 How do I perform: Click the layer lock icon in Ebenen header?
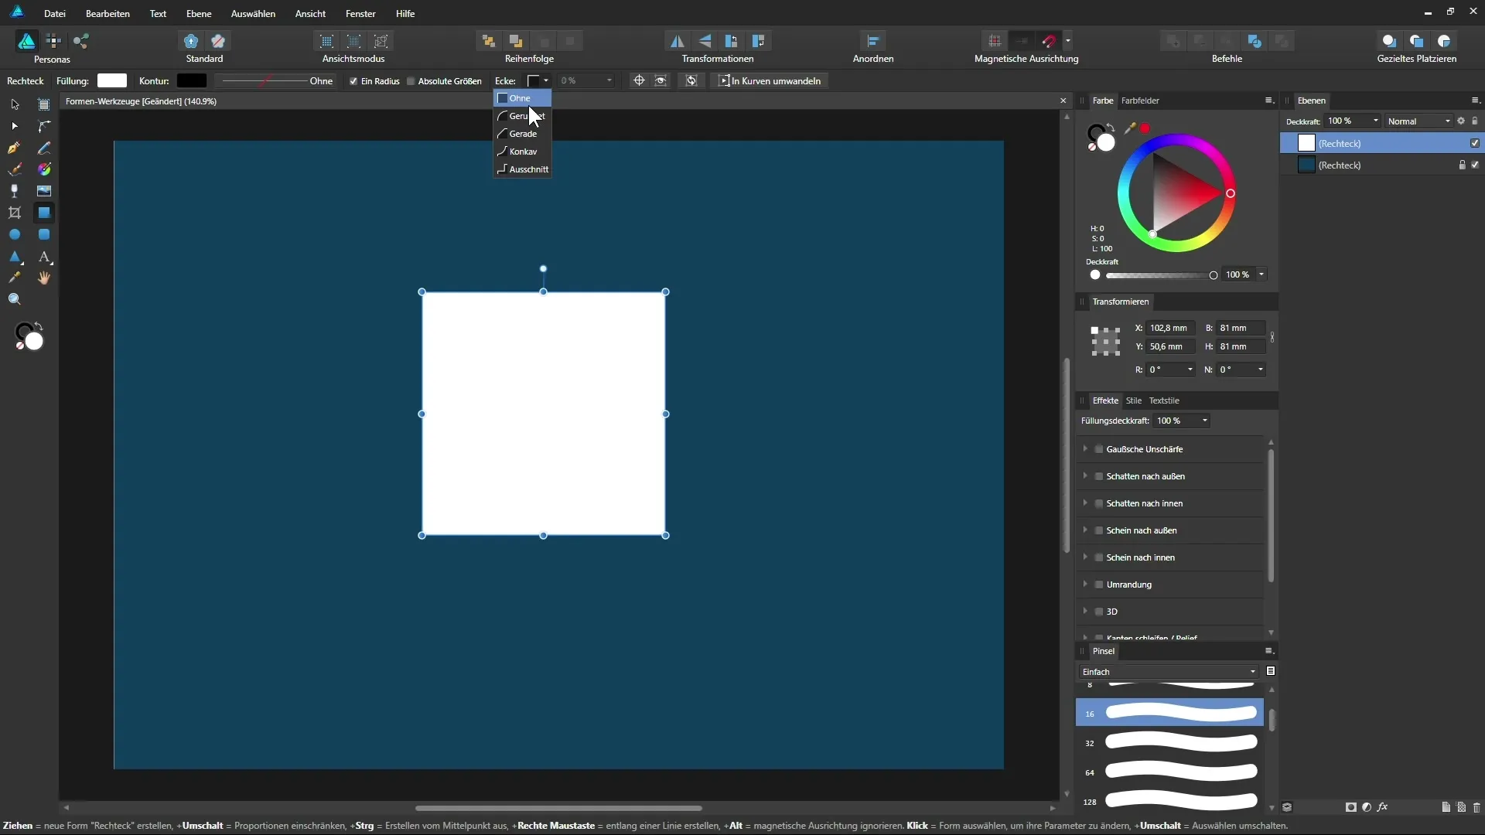click(1475, 121)
